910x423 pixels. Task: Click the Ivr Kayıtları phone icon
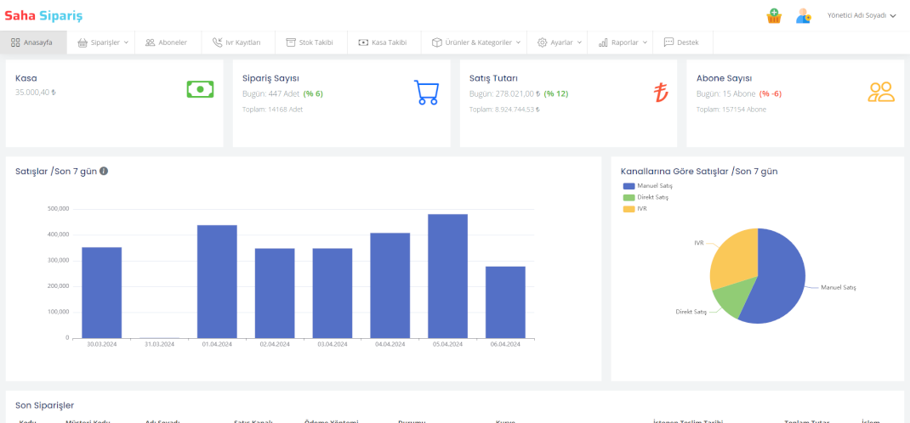217,42
